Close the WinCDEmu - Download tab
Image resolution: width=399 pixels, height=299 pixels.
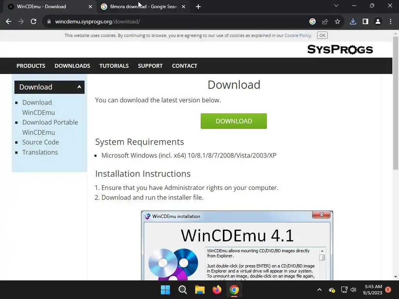(x=90, y=7)
